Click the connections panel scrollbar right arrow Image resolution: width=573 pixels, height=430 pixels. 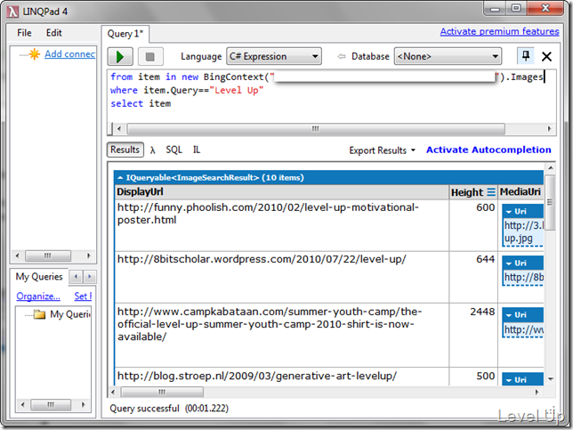point(88,256)
